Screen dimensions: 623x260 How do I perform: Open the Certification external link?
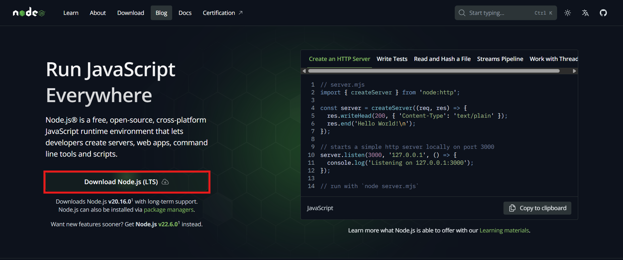coord(222,13)
